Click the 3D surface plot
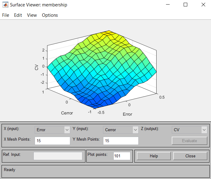Viewport: 211px width, 179px height. [x=102, y=69]
